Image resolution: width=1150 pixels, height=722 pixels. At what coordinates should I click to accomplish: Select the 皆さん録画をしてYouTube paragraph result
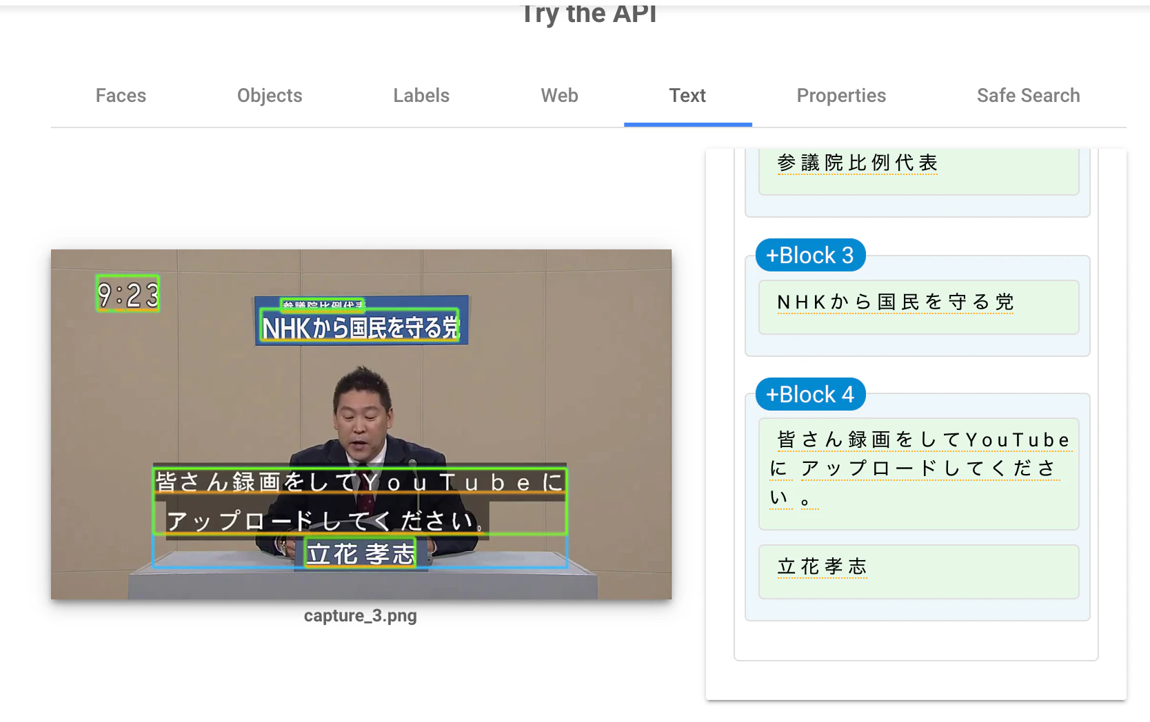click(918, 474)
